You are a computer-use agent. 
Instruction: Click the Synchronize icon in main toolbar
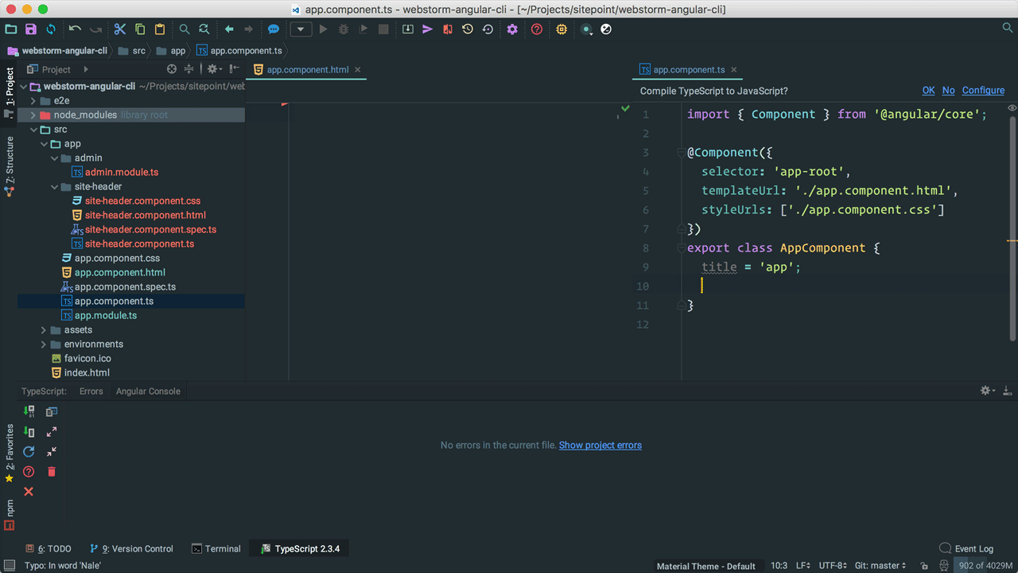[51, 29]
